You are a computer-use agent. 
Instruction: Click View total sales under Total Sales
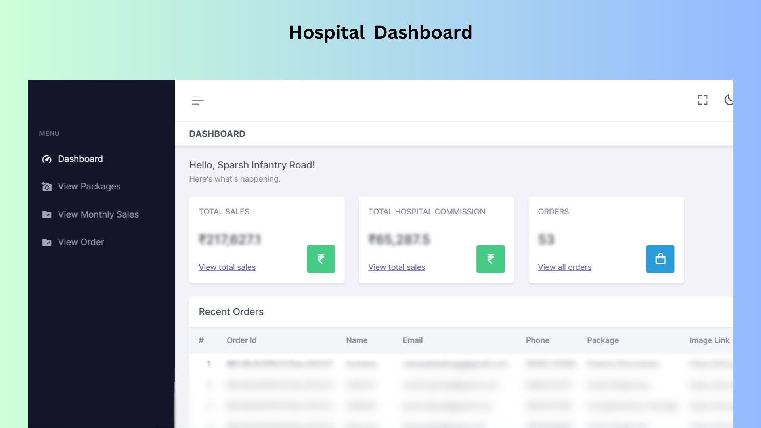[x=227, y=267]
